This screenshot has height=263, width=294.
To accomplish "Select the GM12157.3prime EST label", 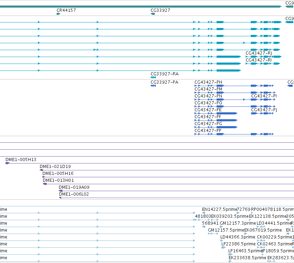I will click(x=238, y=223).
